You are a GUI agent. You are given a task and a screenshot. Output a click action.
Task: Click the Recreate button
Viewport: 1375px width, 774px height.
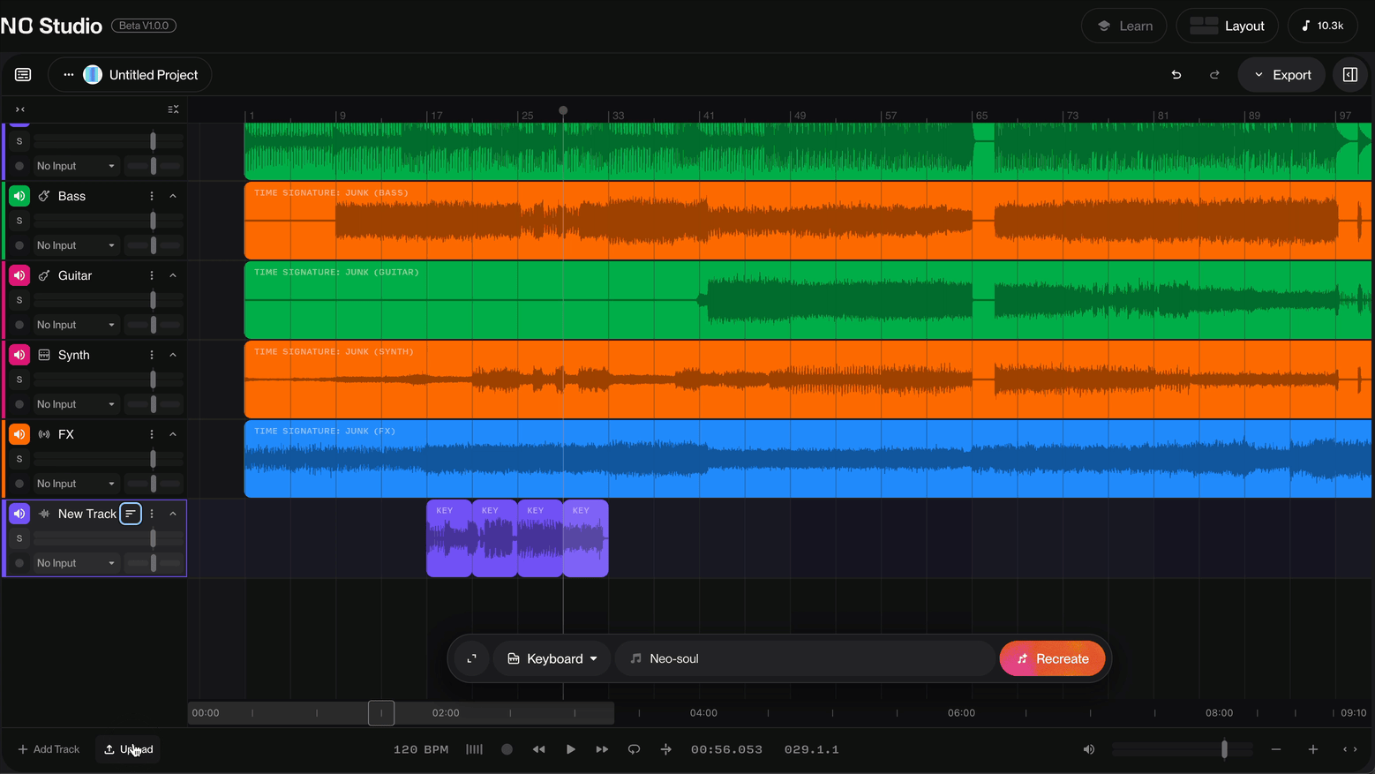(1052, 658)
